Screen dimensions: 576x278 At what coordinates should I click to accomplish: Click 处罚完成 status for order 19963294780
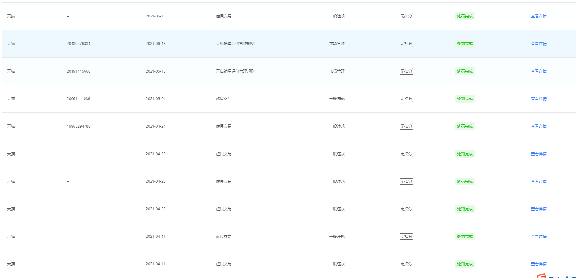click(465, 126)
